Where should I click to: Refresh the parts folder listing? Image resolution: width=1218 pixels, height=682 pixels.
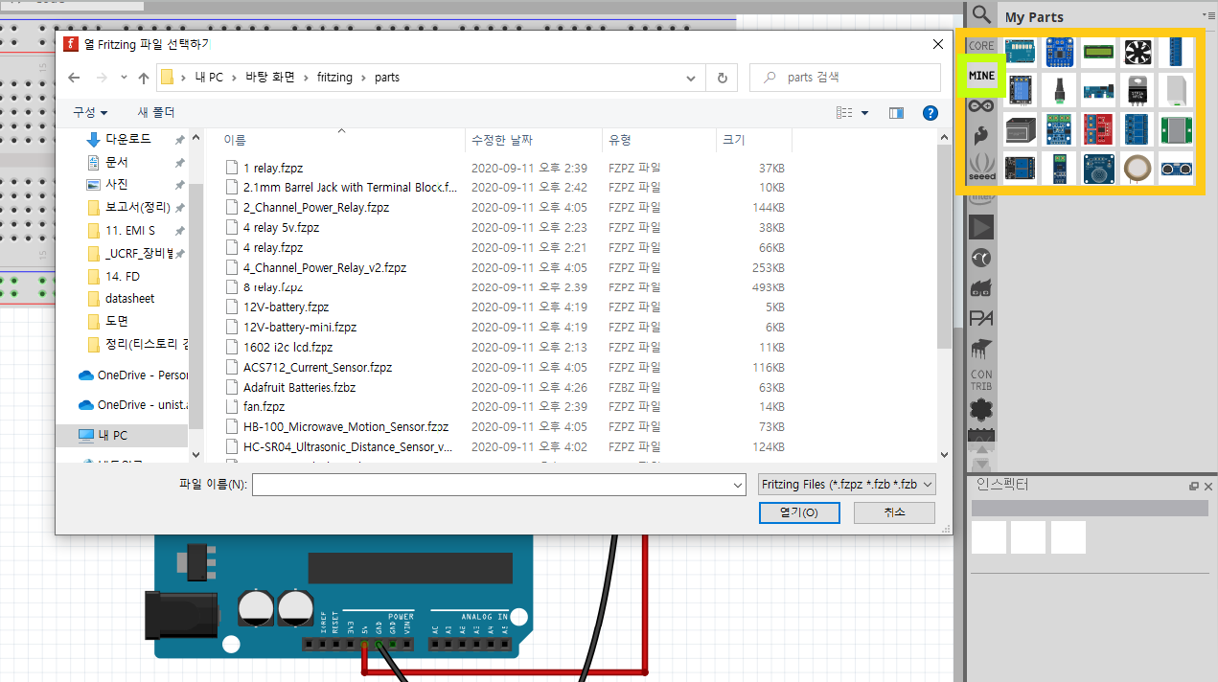click(722, 78)
